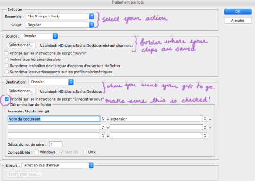Screen dimensions: 255x181
Task: Open the Erreurs dropdown Arrêt en cas d'erreur
Action: click(x=58, y=165)
